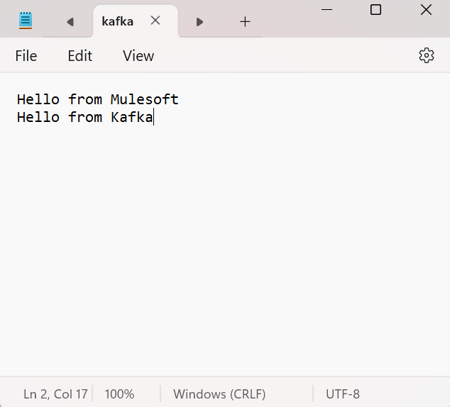The height and width of the screenshot is (407, 450).
Task: Add a new tab with the plus button
Action: click(245, 21)
